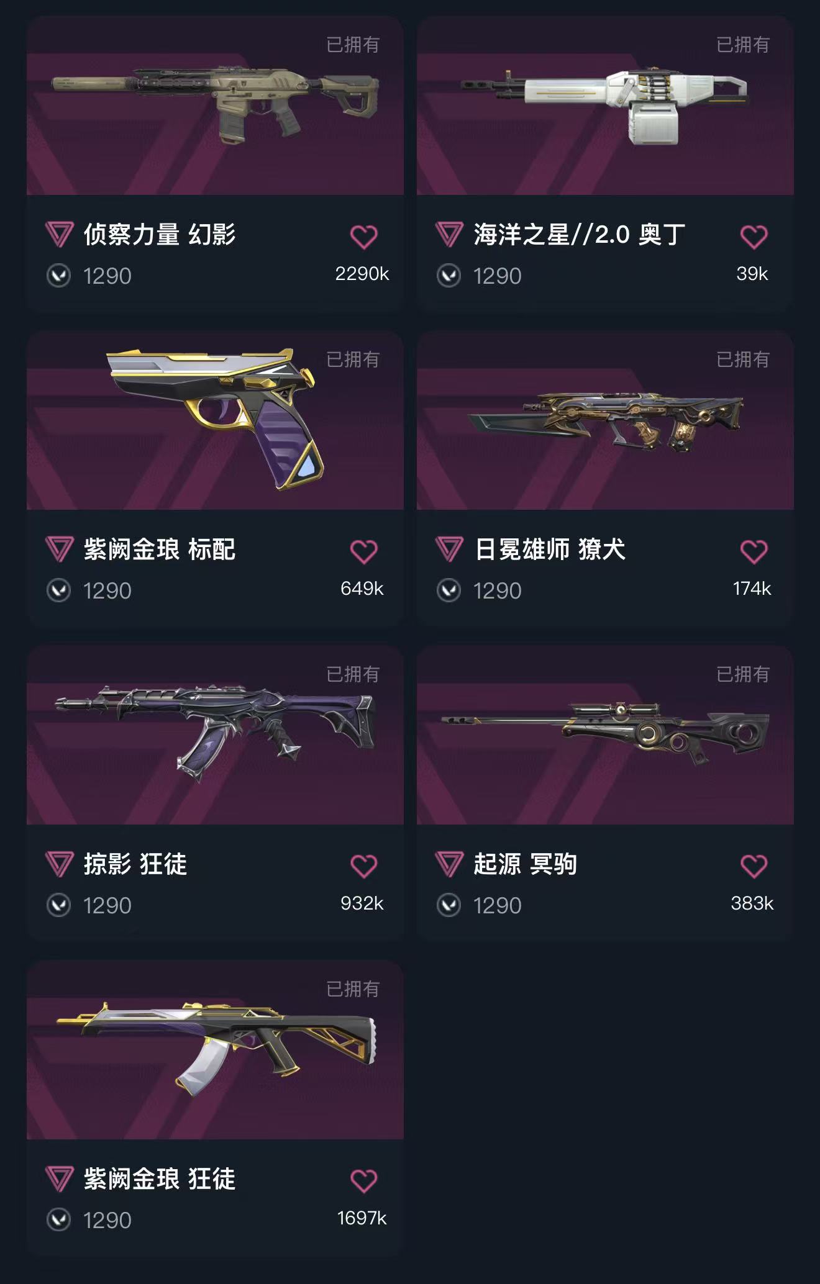Click the VP currency icon under 日冕雄师 獠犬
This screenshot has height=1284, width=820.
pyautogui.click(x=449, y=590)
